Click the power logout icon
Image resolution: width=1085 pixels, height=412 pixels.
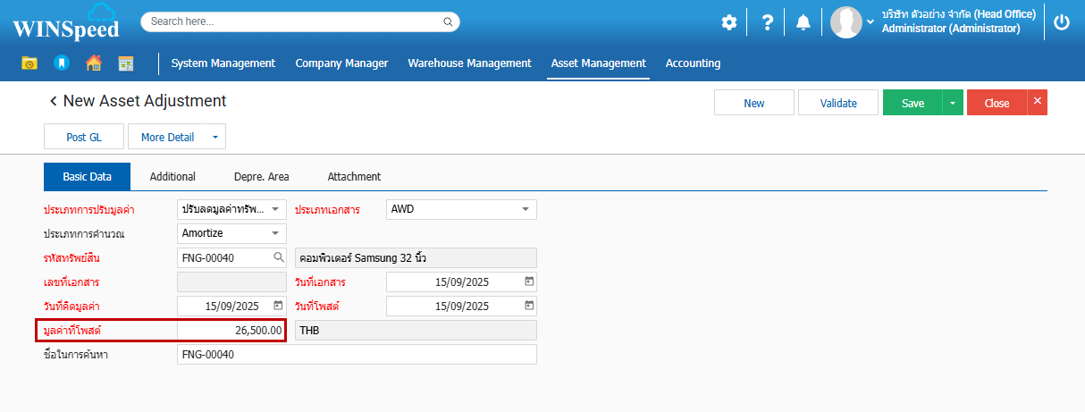pos(1062,22)
